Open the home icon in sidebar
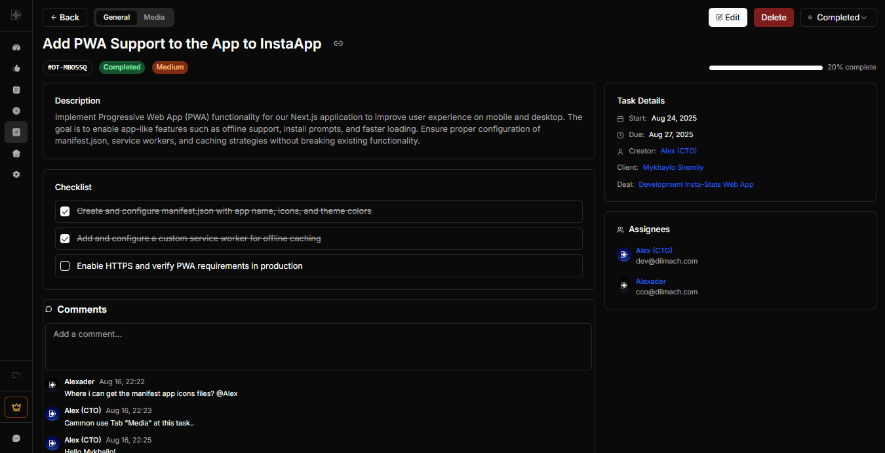885x453 pixels. 16,153
